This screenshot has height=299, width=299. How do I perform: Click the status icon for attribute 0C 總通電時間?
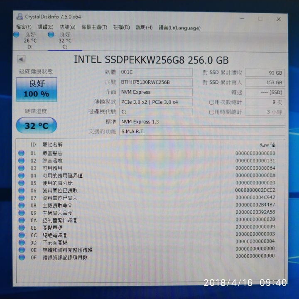(x=22, y=235)
